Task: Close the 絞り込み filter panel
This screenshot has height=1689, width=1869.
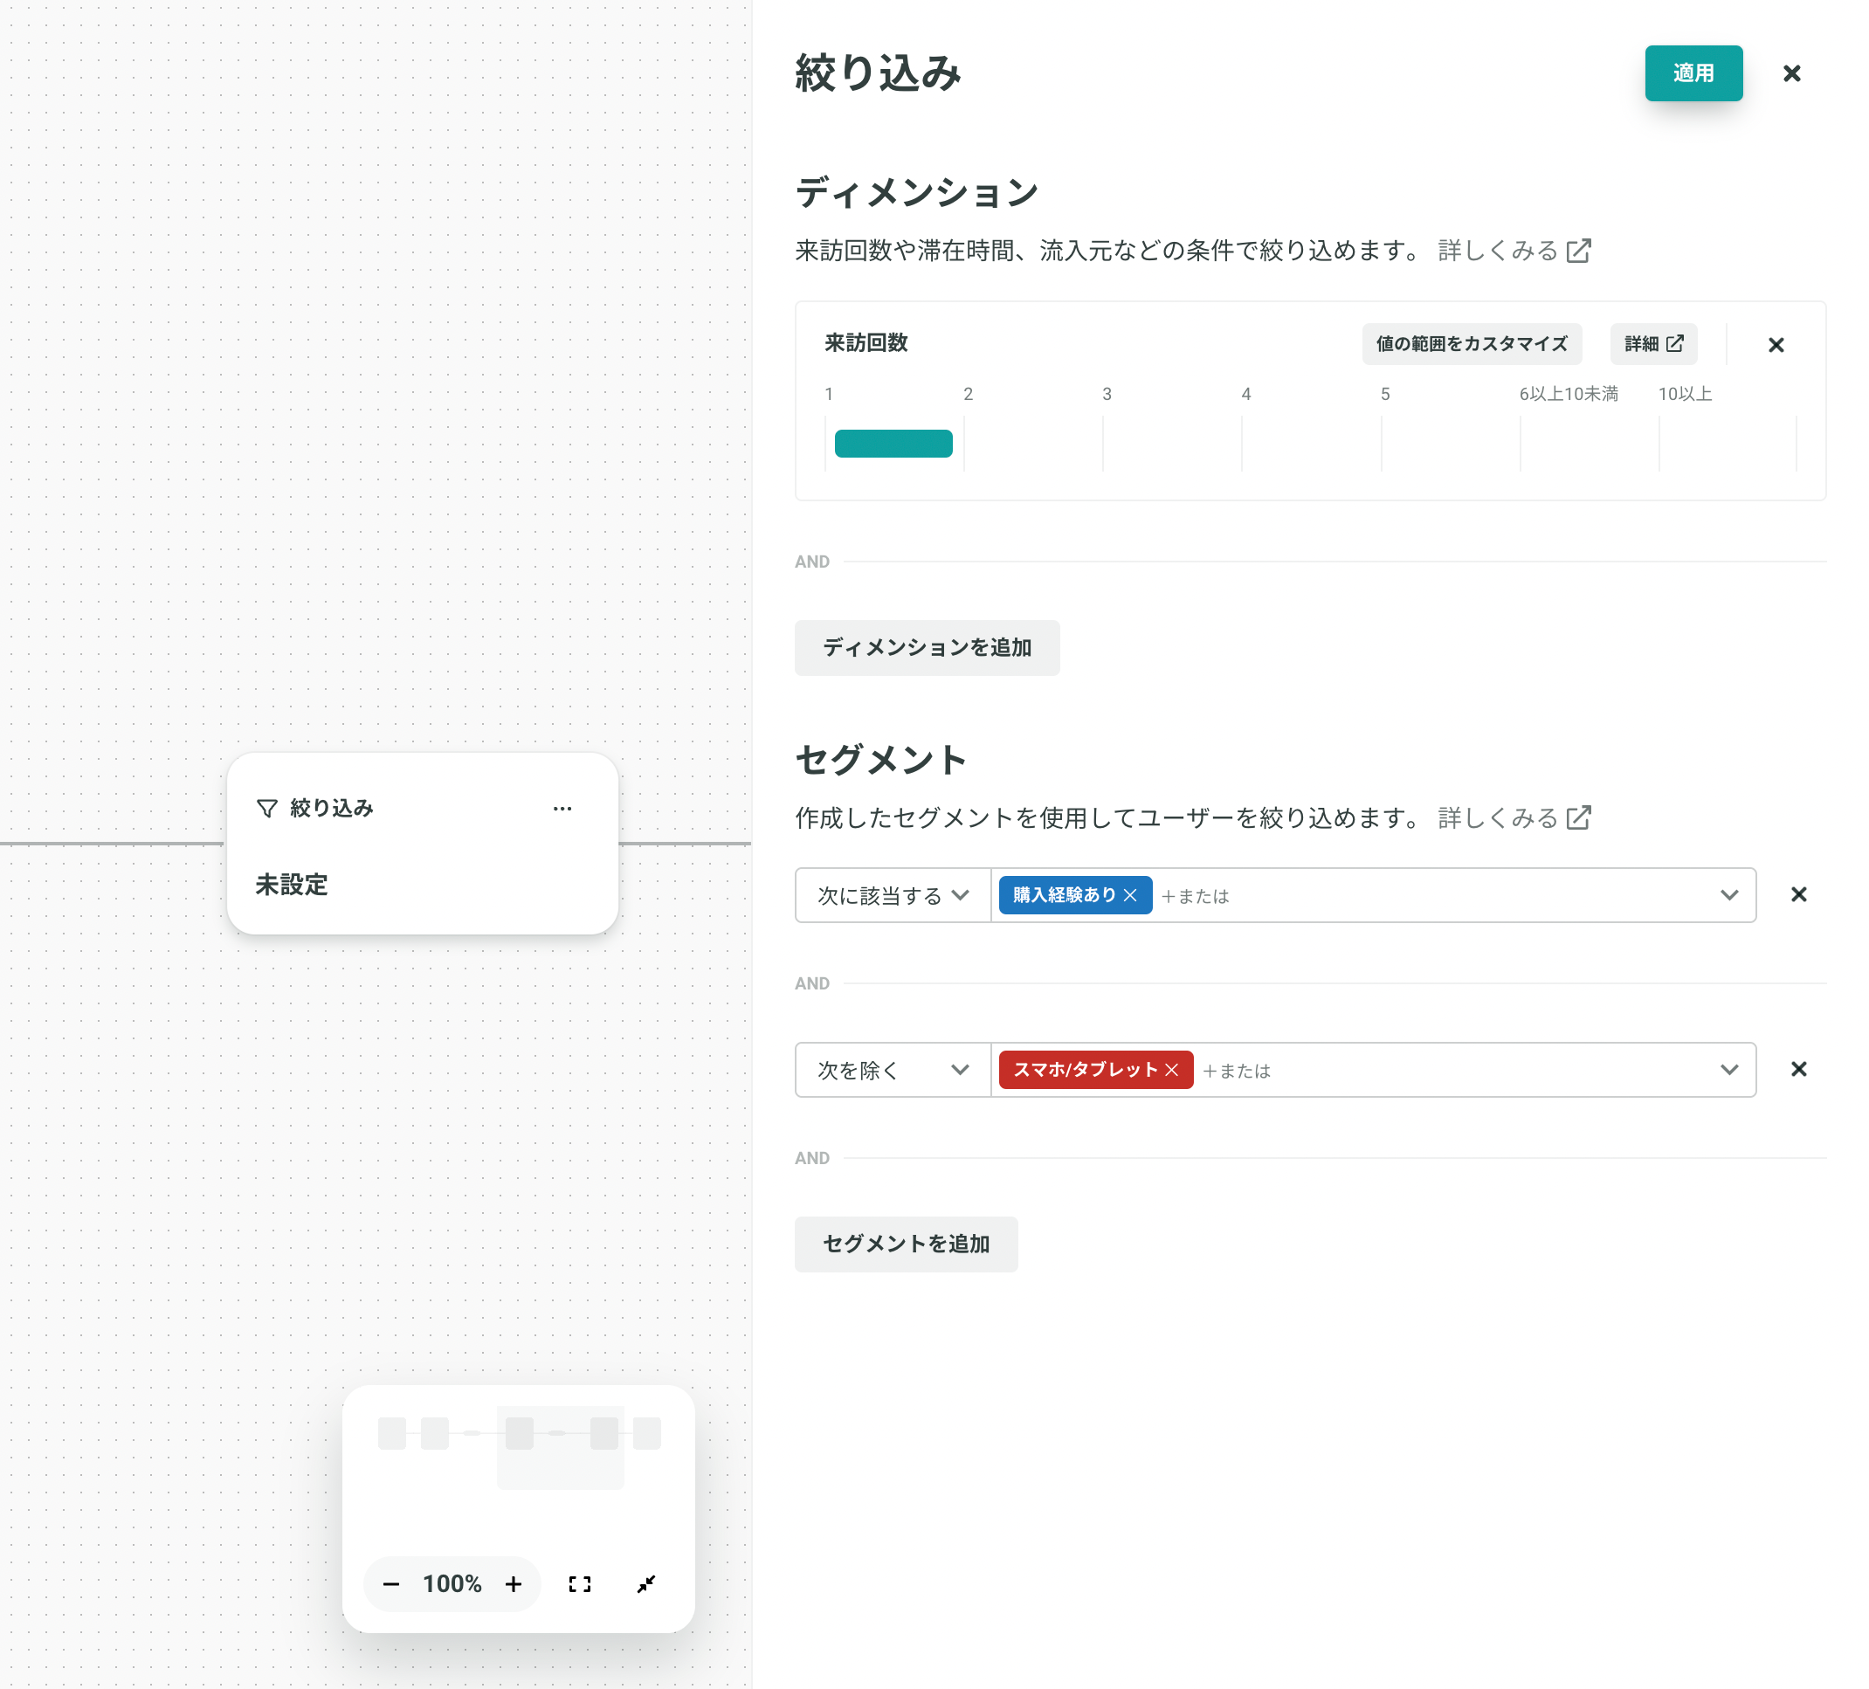Action: (x=1791, y=73)
